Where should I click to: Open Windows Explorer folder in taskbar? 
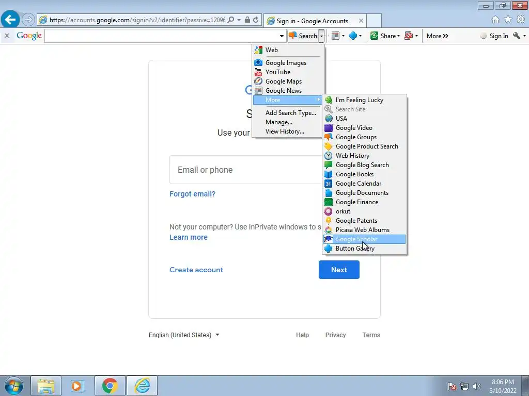click(x=46, y=386)
